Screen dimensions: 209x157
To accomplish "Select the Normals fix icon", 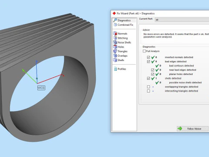I will point(115,34).
